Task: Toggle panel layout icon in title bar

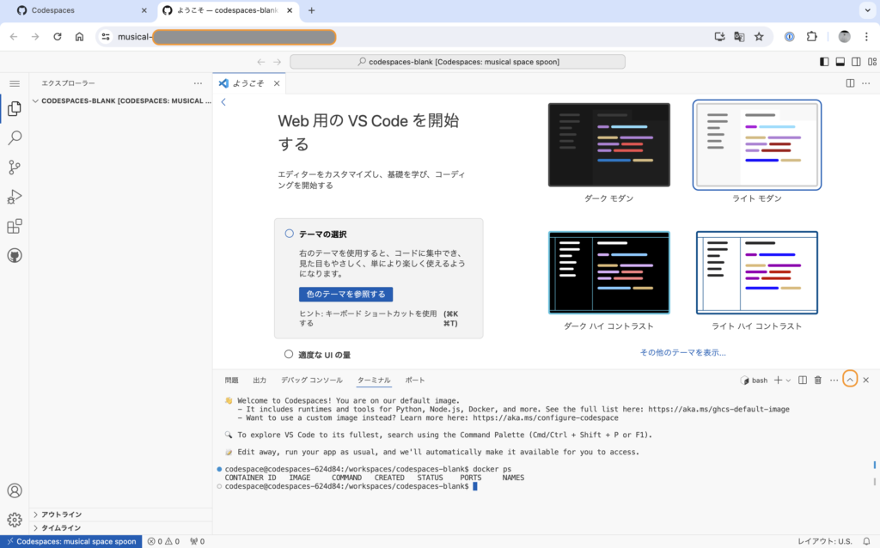Action: coord(840,62)
